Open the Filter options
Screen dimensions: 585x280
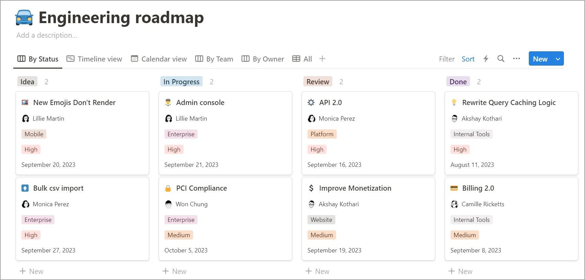click(x=447, y=59)
